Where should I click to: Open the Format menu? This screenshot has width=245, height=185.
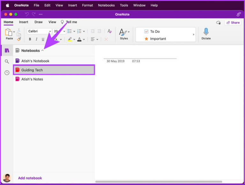click(87, 5)
